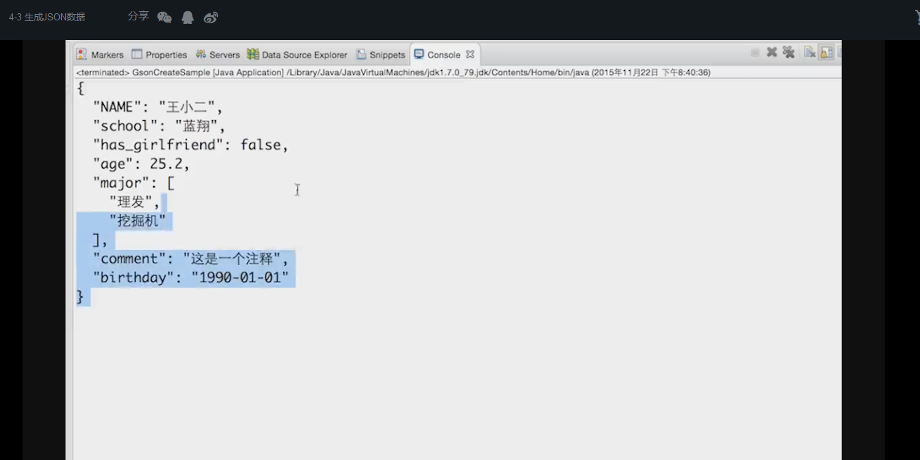
Task: Toggle the Scroll Lock icon
Action: (x=827, y=53)
